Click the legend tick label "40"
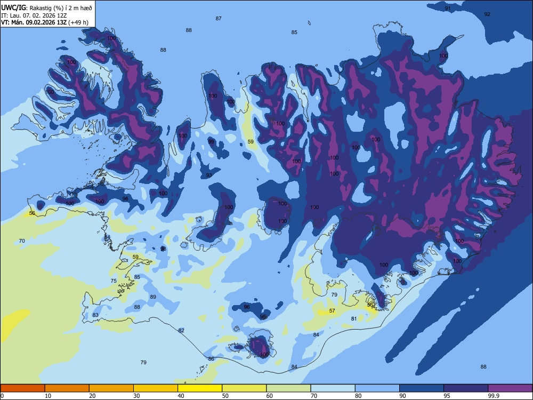This screenshot has height=400, width=533. coord(181,396)
